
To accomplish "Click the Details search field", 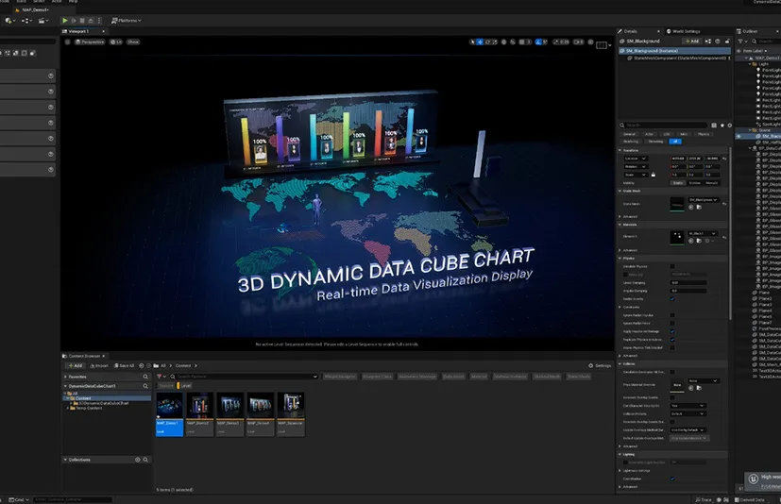I will coord(663,125).
